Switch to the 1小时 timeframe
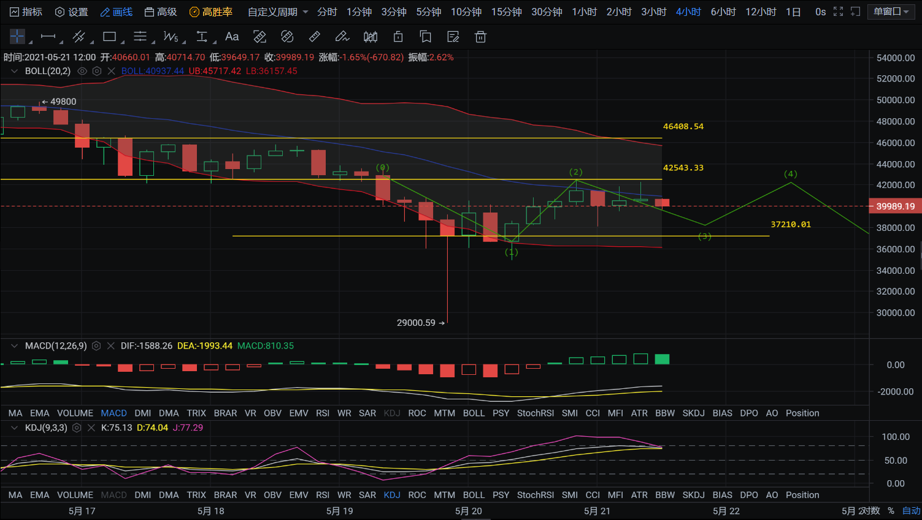This screenshot has width=922, height=520. (584, 12)
